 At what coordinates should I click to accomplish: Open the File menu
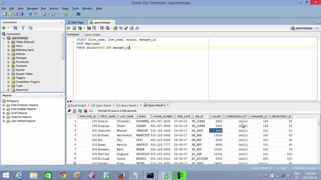4,8
